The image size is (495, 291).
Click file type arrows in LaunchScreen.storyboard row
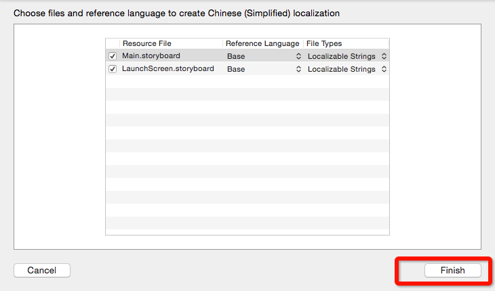coord(384,69)
